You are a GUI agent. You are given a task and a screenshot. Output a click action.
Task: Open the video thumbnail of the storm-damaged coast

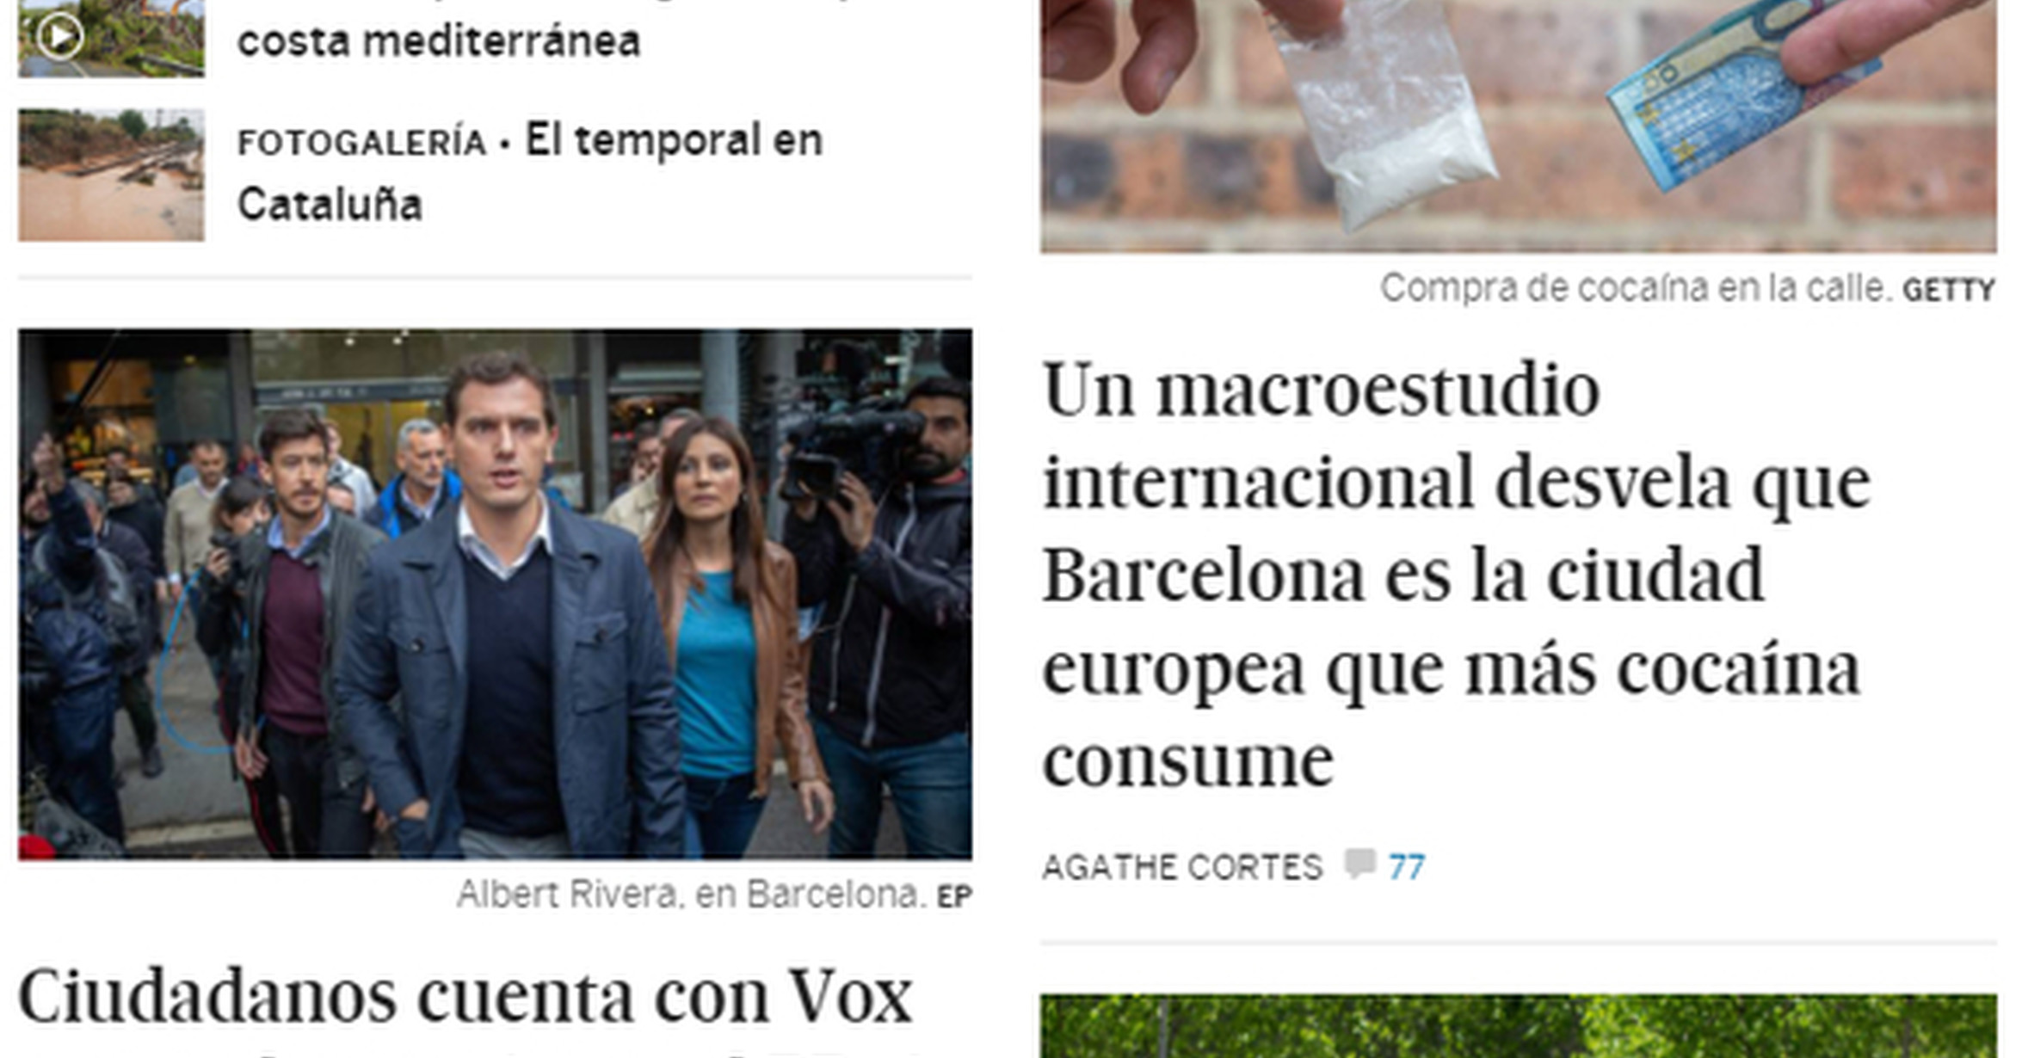click(112, 39)
